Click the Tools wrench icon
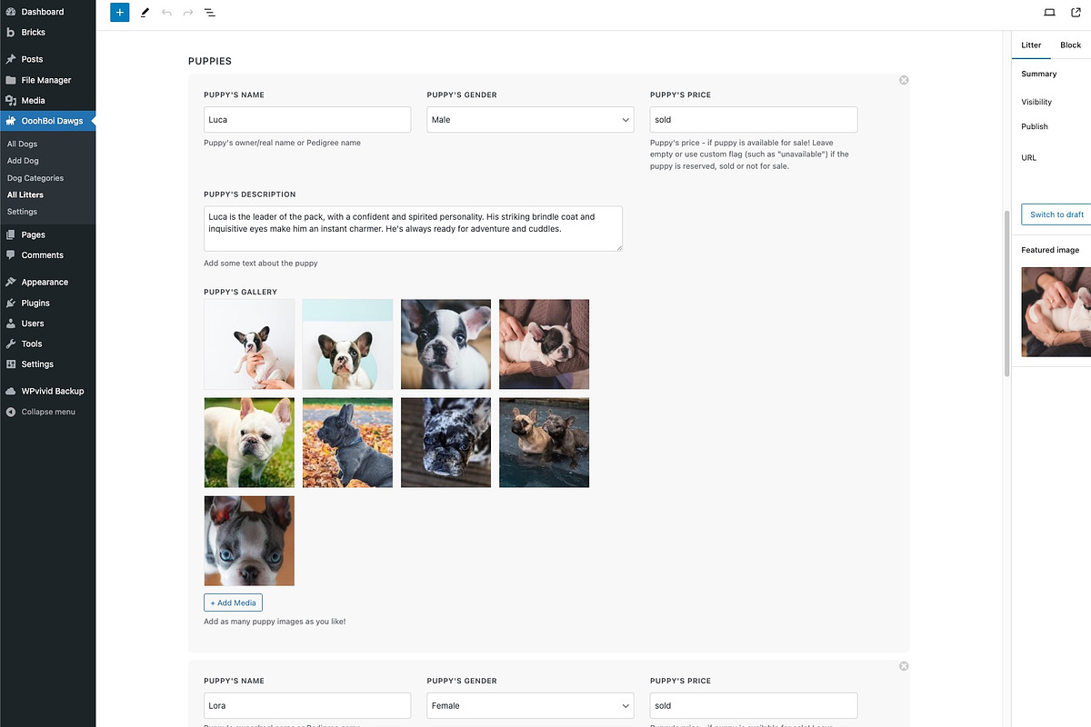 coord(11,344)
